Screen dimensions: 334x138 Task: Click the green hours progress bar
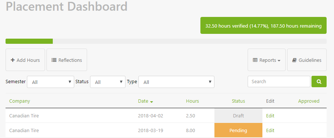tap(29, 41)
